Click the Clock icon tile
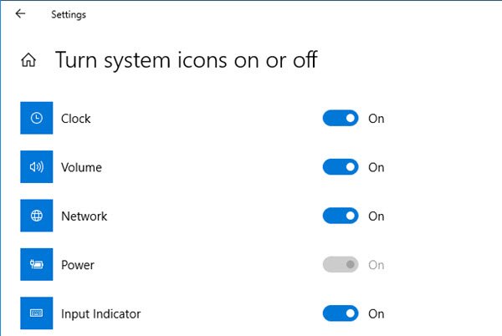 (36, 119)
